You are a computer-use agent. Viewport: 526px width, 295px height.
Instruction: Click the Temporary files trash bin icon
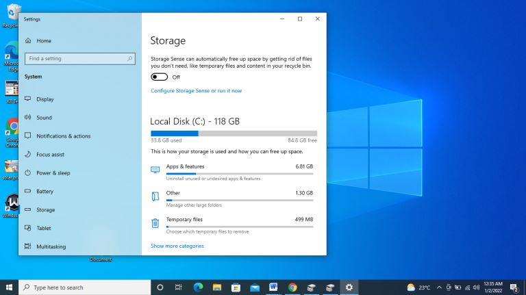tap(155, 223)
